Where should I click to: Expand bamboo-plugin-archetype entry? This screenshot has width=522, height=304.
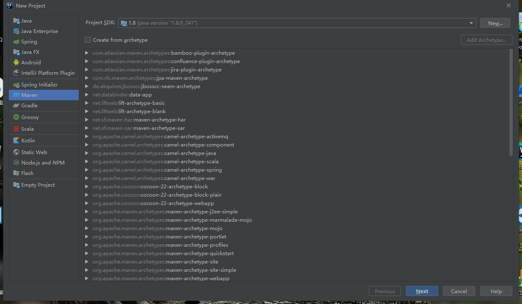point(87,53)
